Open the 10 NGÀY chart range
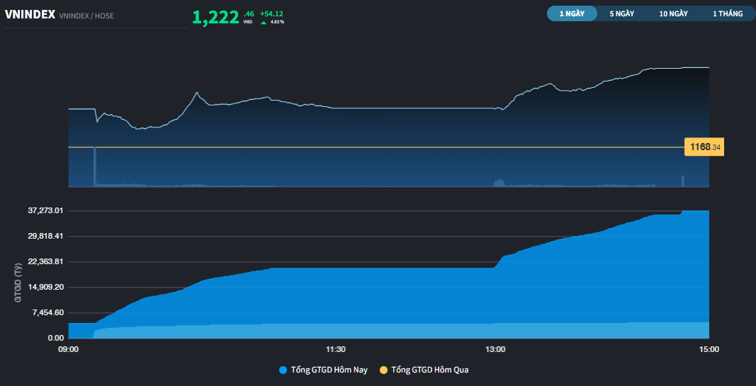Viewport: 756px width, 386px height. point(674,13)
